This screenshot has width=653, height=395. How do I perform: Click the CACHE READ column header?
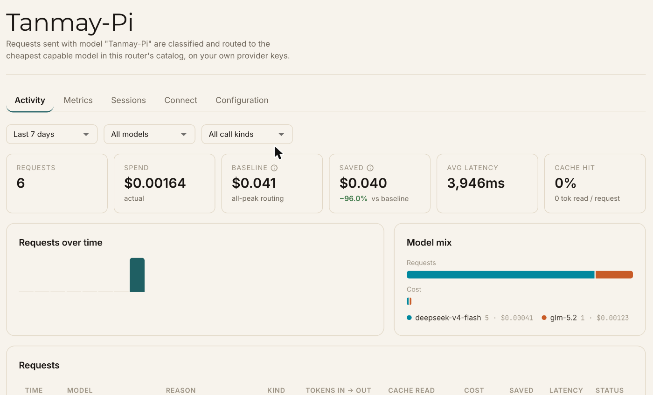point(411,390)
